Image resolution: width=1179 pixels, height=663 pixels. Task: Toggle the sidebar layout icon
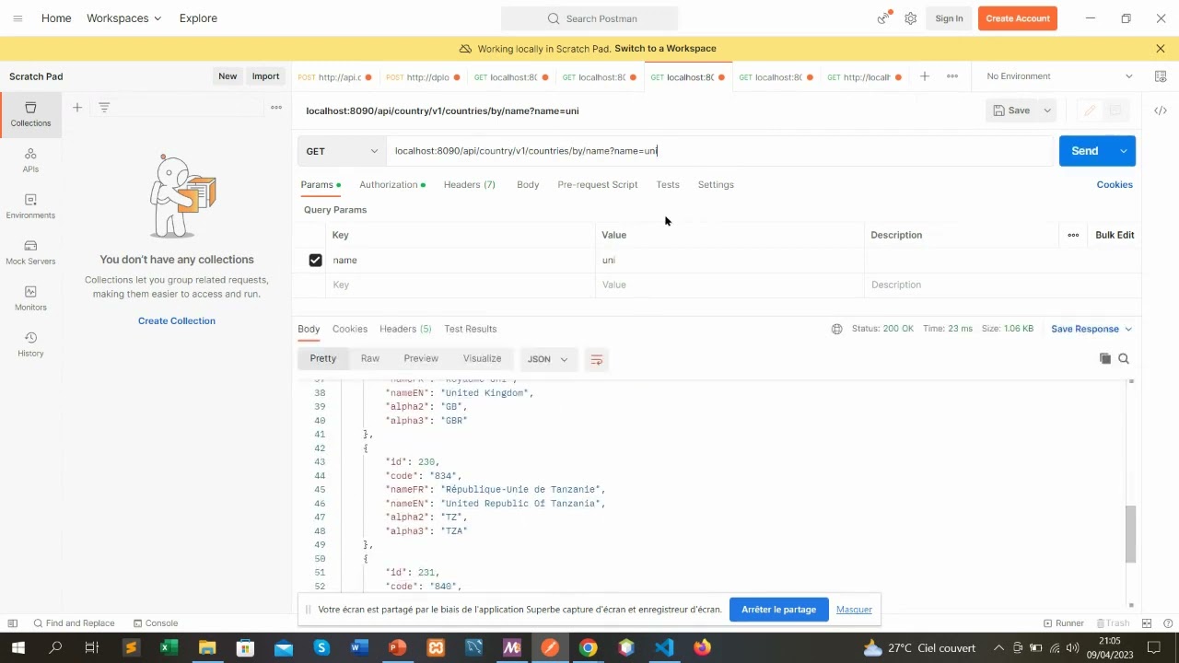tap(13, 623)
